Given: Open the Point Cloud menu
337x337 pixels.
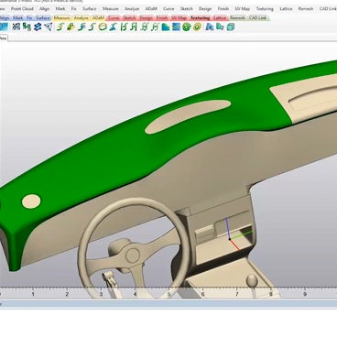Looking at the screenshot, I should coord(22,8).
